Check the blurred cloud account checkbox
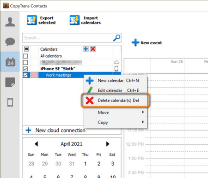 click(25, 62)
